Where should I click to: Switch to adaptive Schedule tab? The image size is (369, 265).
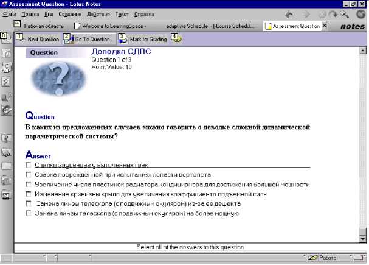coord(210,26)
